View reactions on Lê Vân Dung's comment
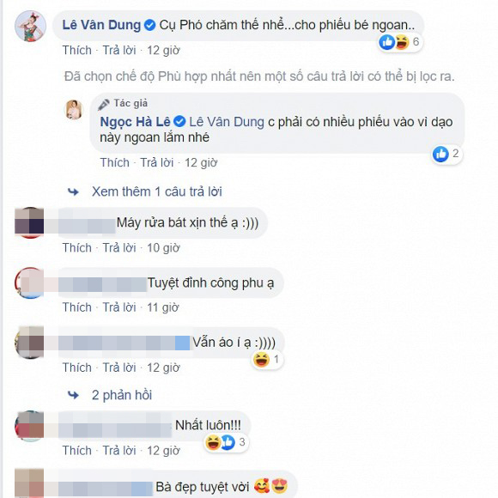The height and width of the screenshot is (498, 498). point(400,42)
